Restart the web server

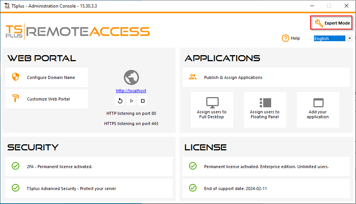pyautogui.click(x=120, y=101)
